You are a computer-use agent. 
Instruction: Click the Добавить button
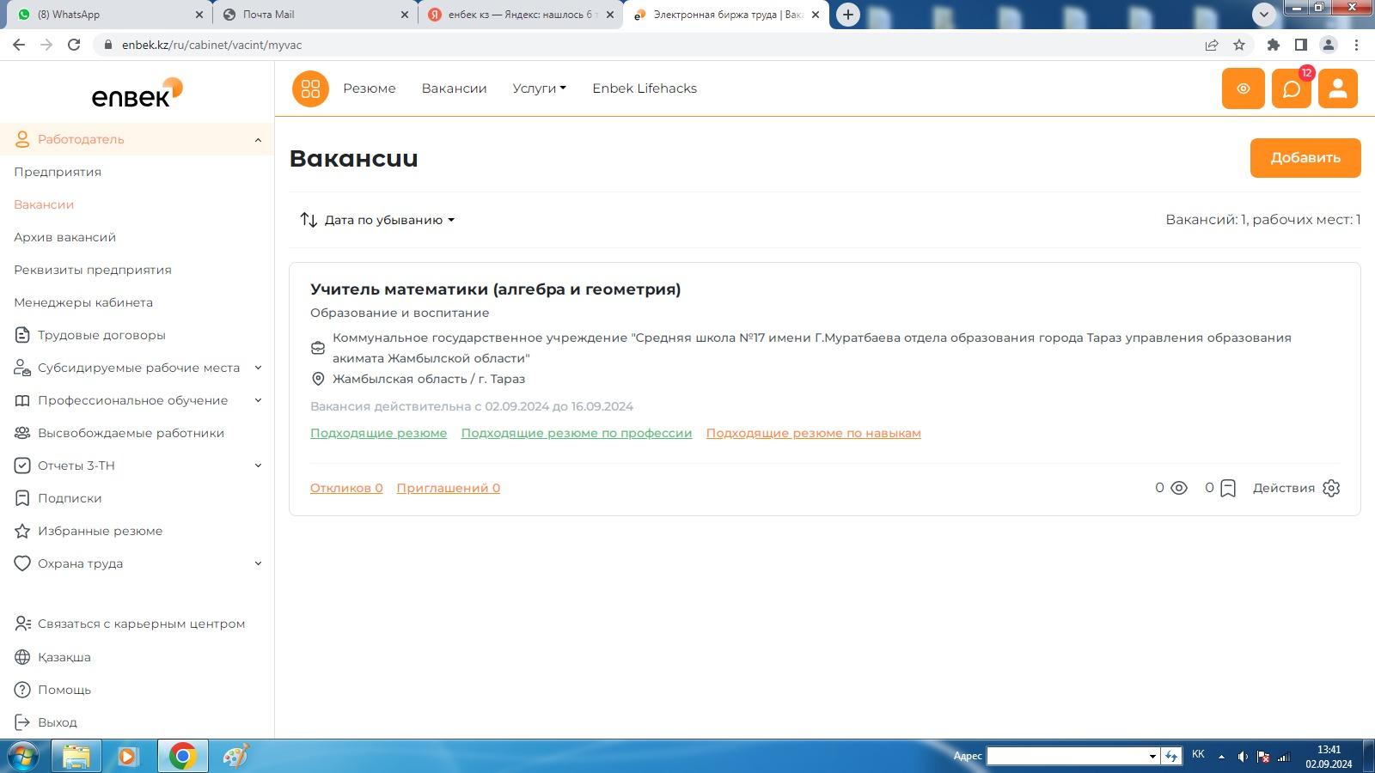point(1305,158)
